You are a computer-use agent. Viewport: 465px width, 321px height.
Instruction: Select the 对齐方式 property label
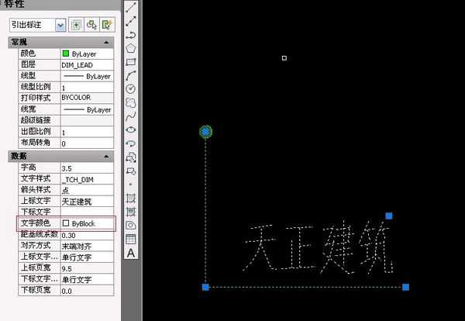(x=36, y=246)
